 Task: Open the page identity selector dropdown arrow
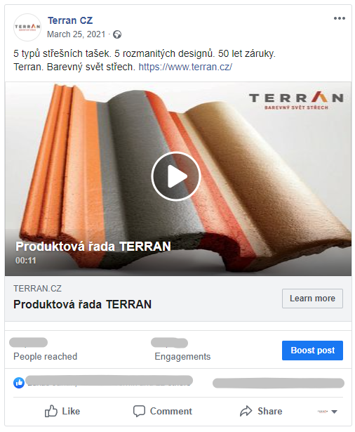pos(334,412)
